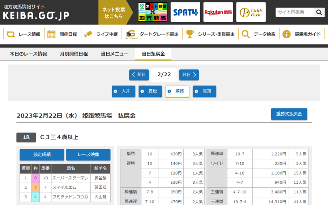Viewport: 328px width, 205px height.
Task: Open the Odds Park logo link
Action: coord(251,12)
